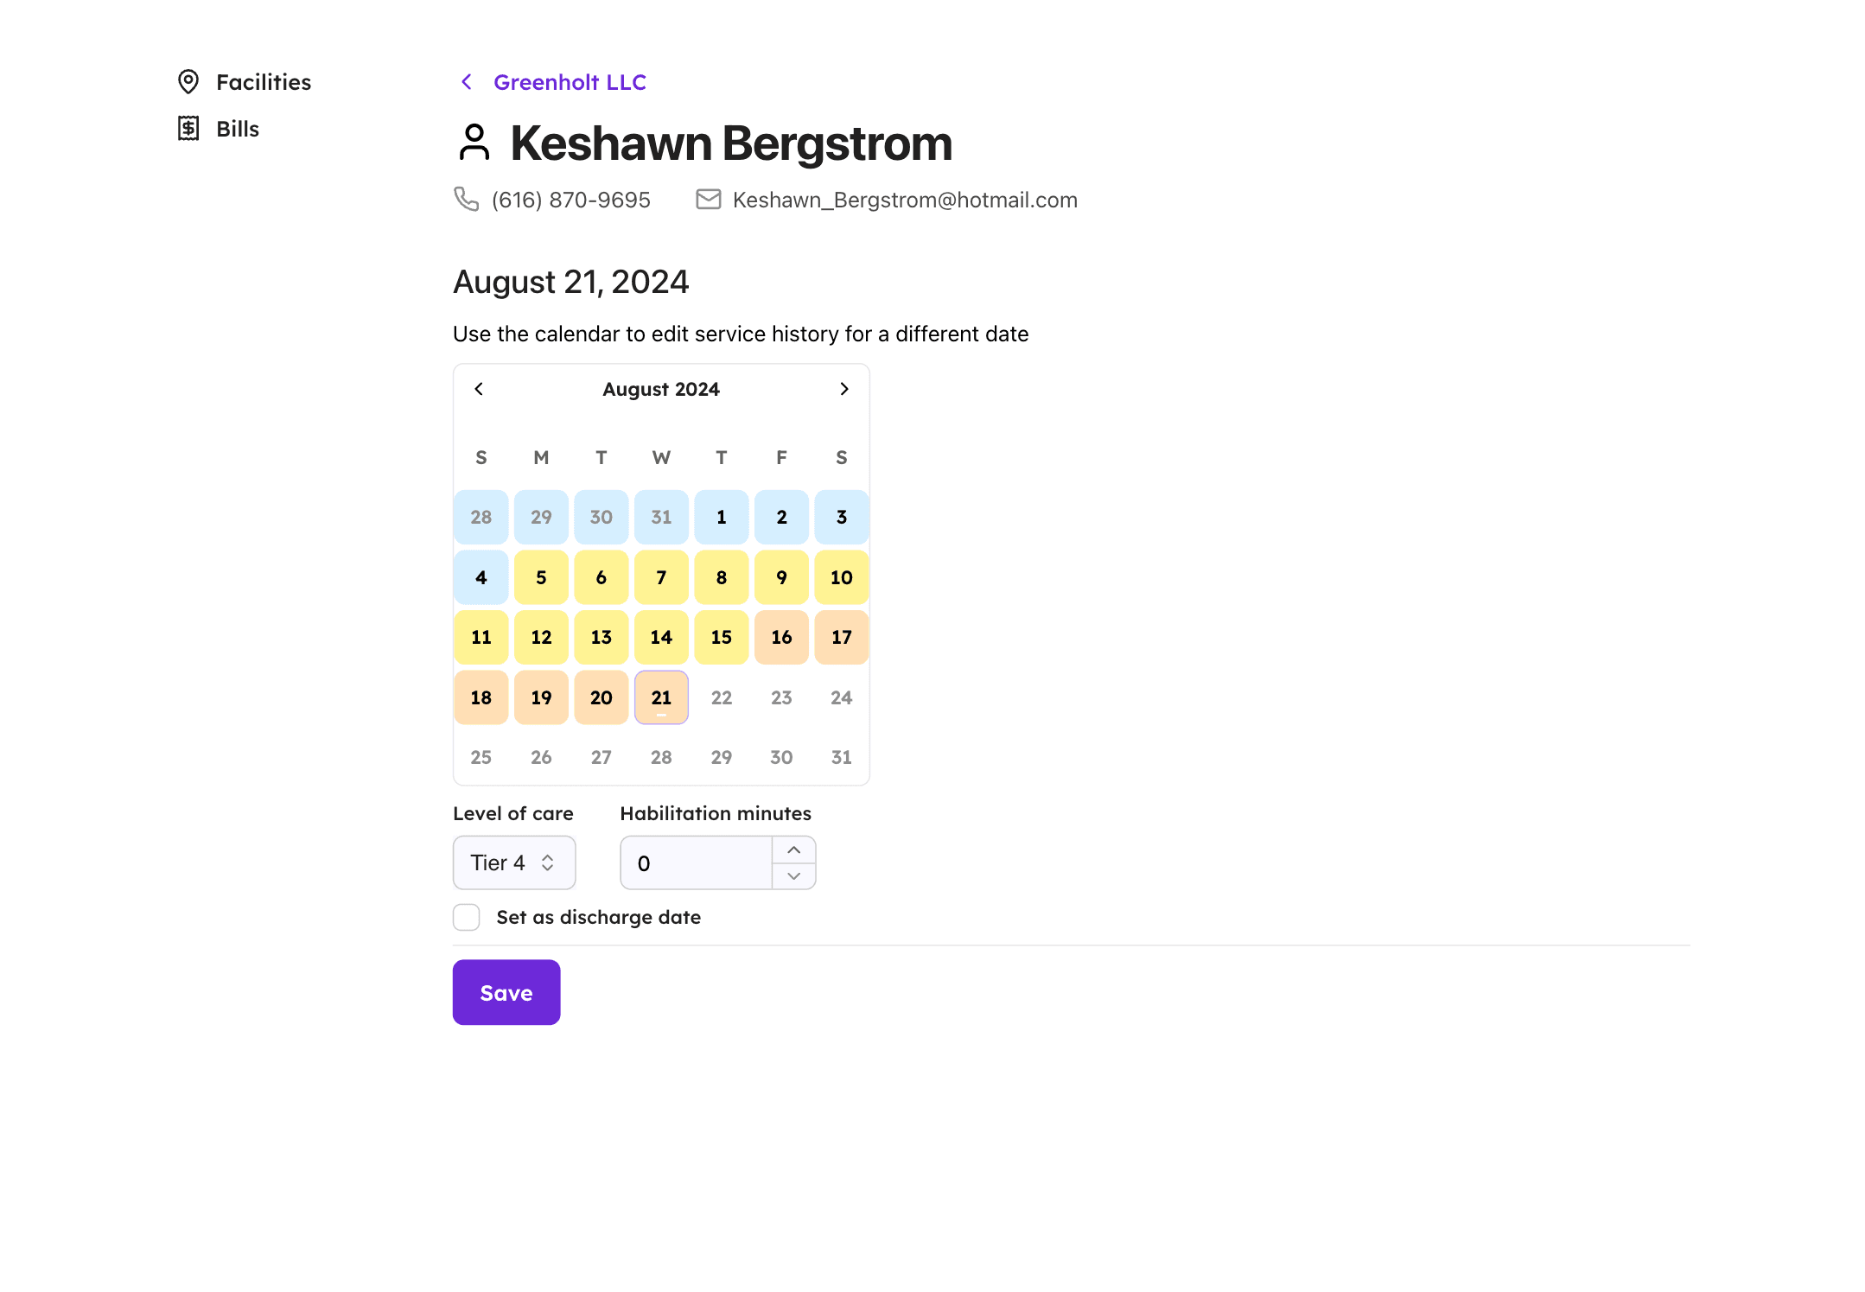Check the Set as discharge date box
This screenshot has width=1865, height=1292.
pyautogui.click(x=467, y=917)
